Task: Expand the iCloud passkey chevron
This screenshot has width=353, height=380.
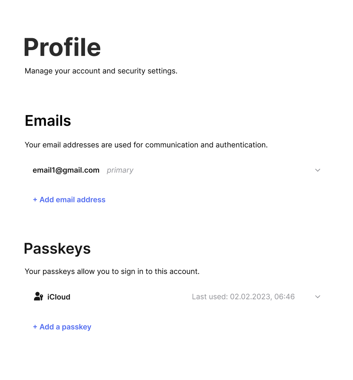Action: click(x=317, y=297)
